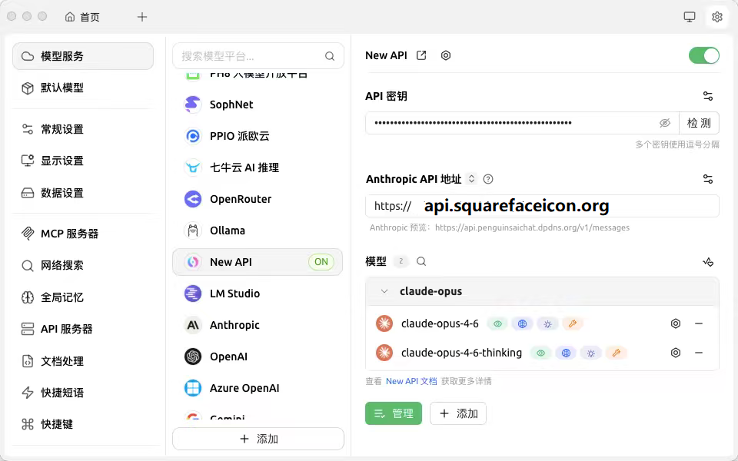Select 默认模型 in sidebar

coord(61,88)
